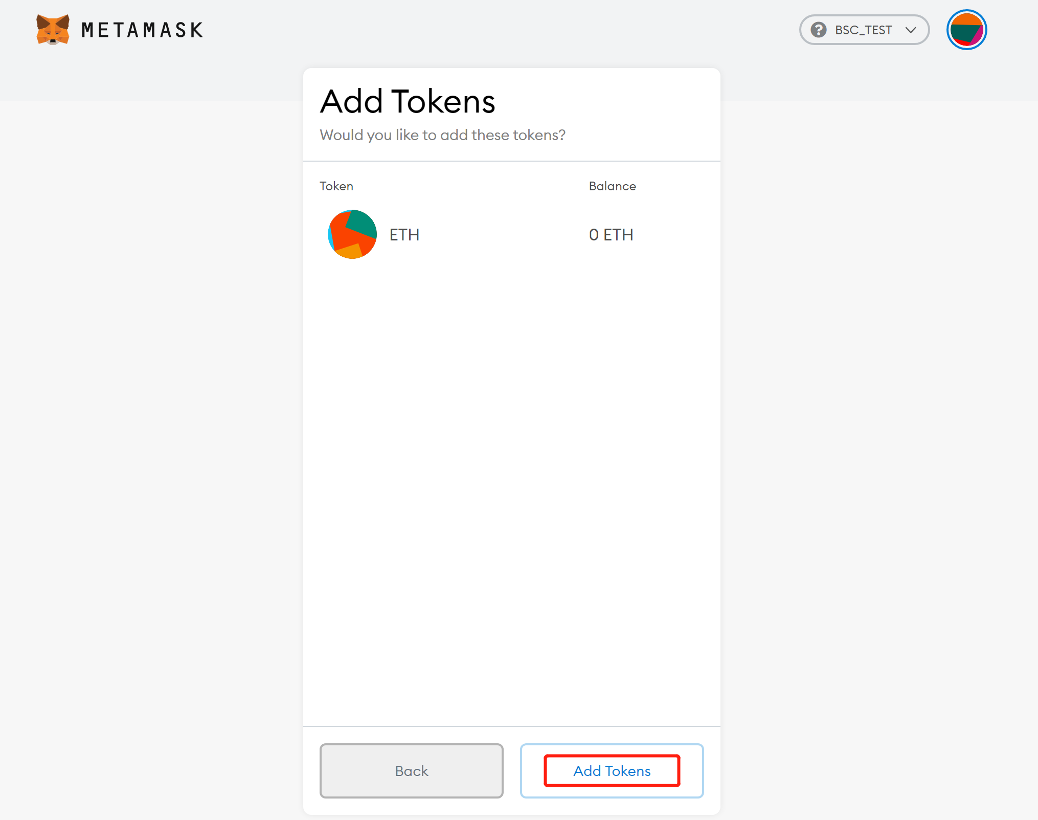The image size is (1038, 820).
Task: Click the METAMASK wordmark text
Action: [142, 30]
